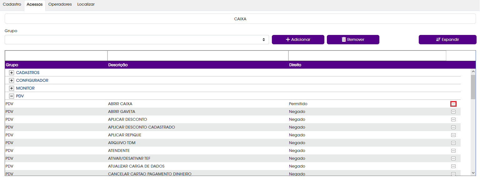Click the Descrição column filter field
Image resolution: width=480 pixels, height=180 pixels.
pyautogui.click(x=198, y=56)
